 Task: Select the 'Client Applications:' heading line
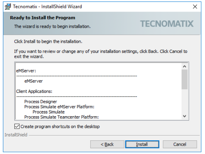point(34,91)
